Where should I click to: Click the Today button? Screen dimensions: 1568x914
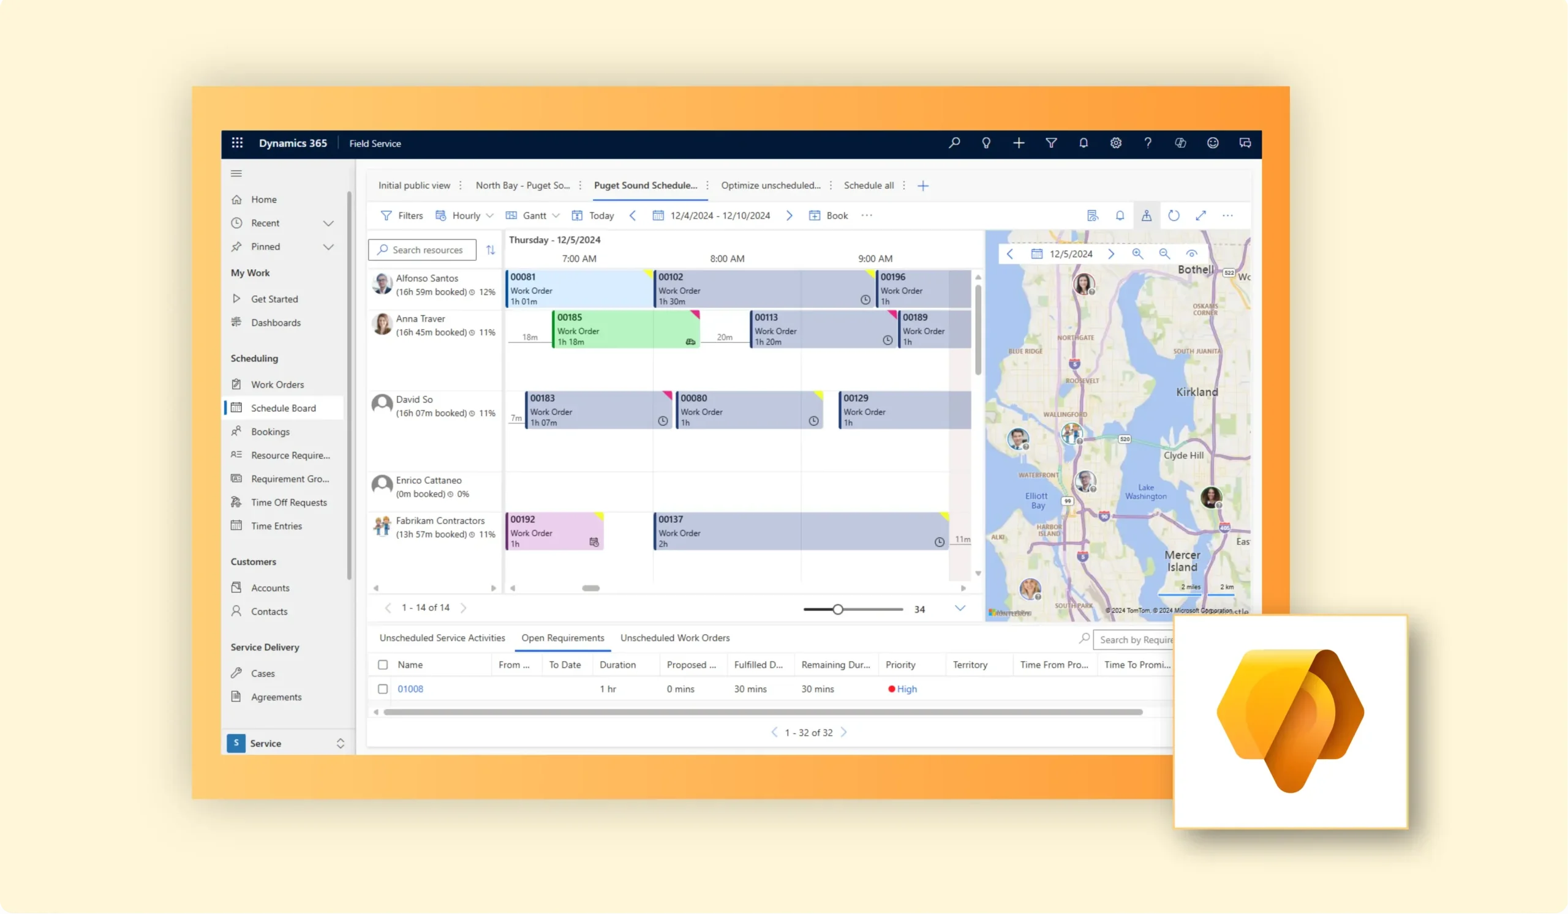593,215
